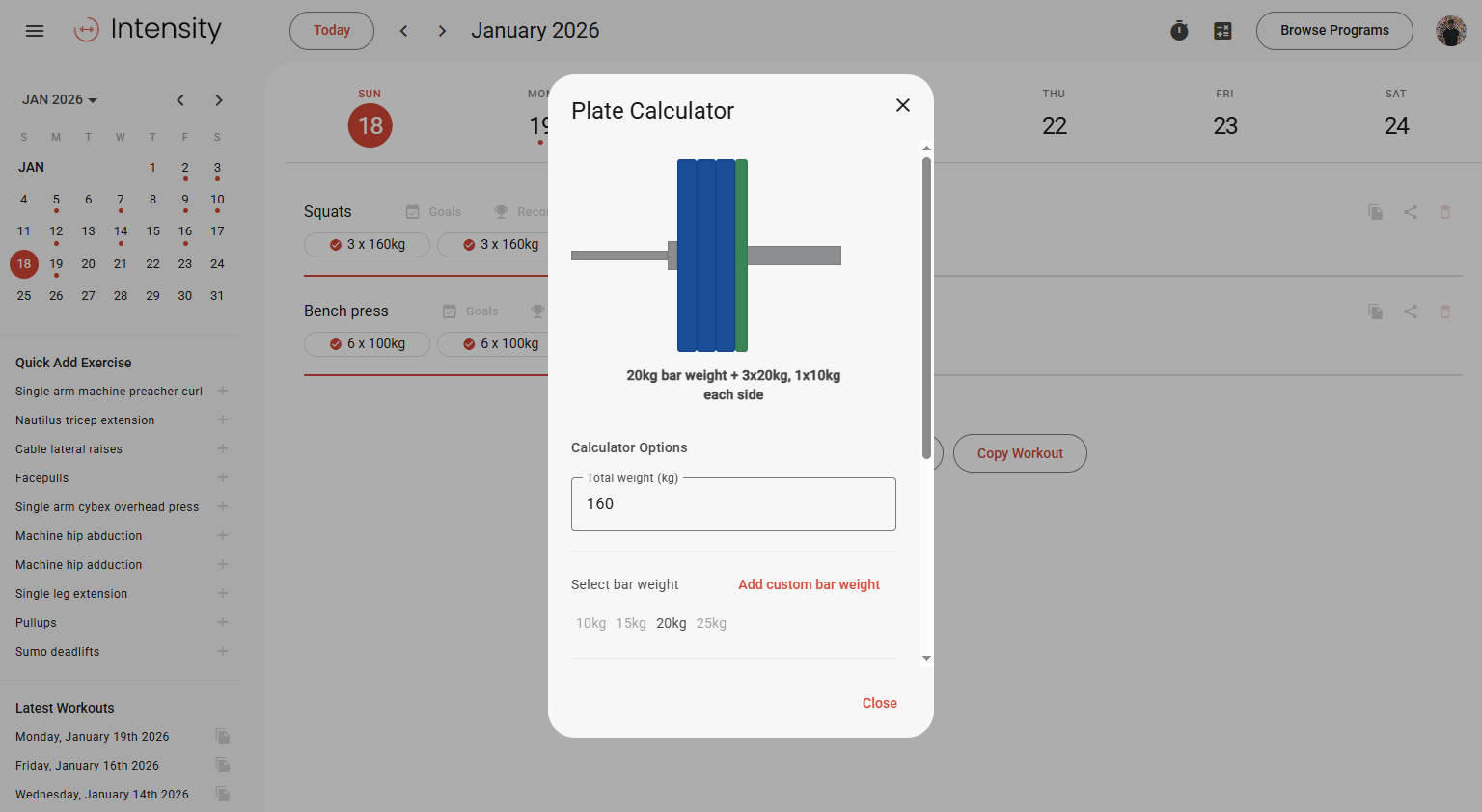Select the 25kg bar weight
Viewport: 1482px width, 812px height.
pyautogui.click(x=711, y=624)
